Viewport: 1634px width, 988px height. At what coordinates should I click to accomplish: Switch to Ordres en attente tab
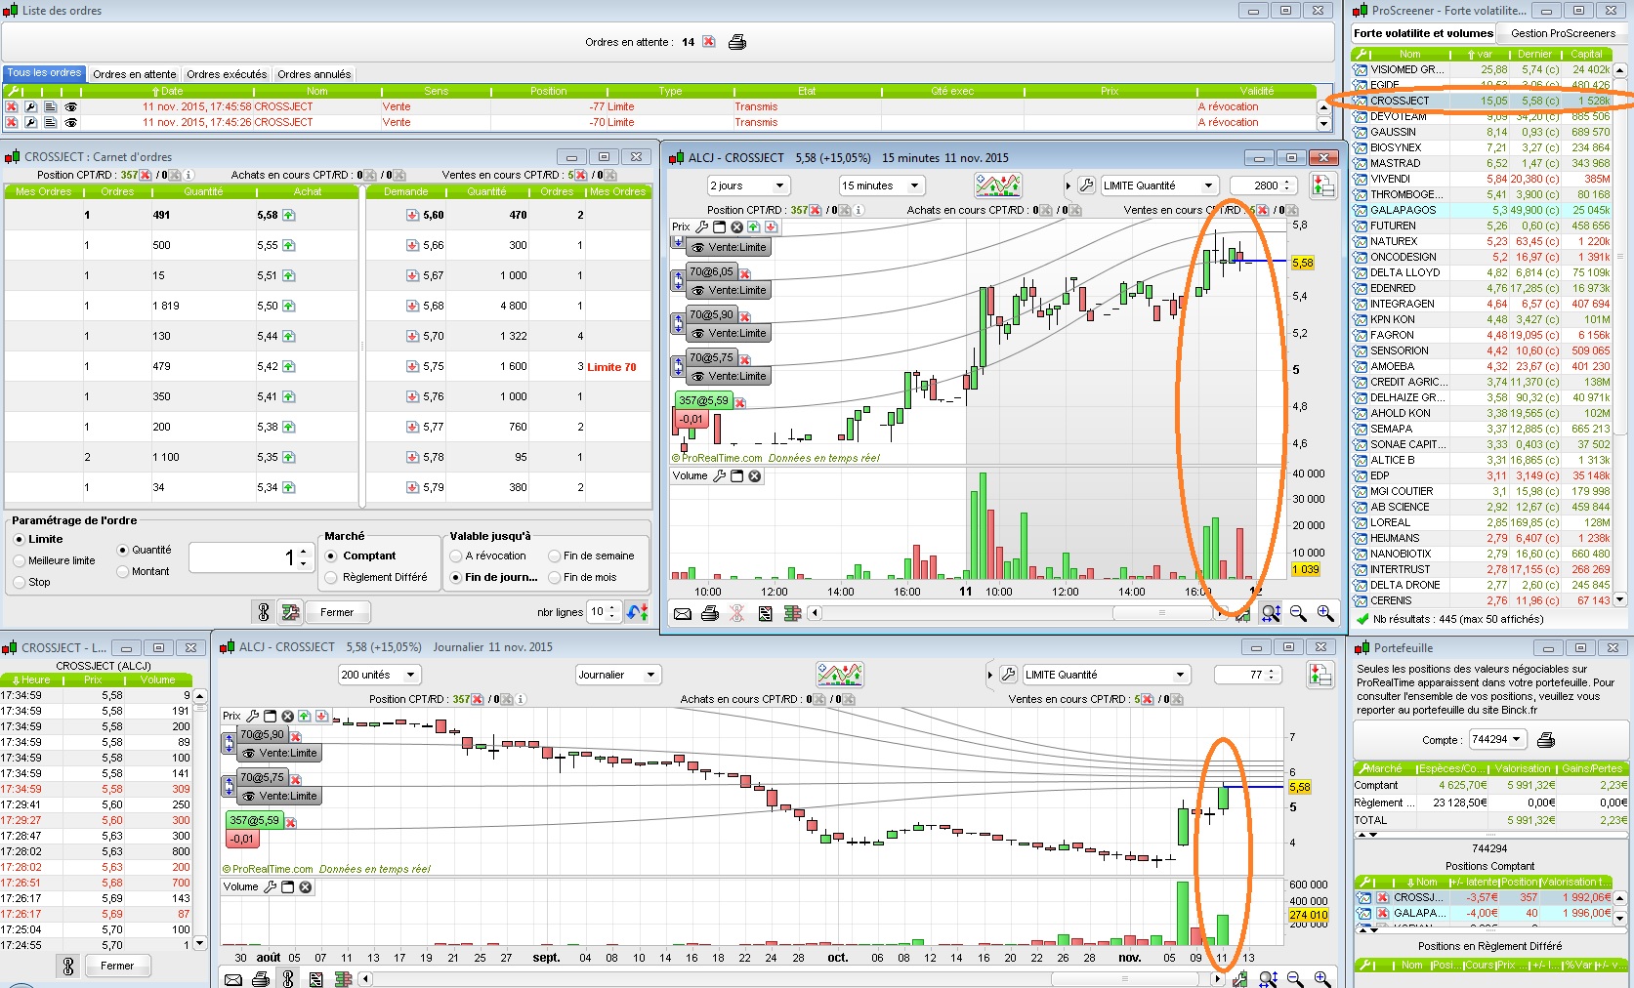(x=135, y=74)
